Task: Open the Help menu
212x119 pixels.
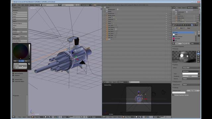Action: 37,5
